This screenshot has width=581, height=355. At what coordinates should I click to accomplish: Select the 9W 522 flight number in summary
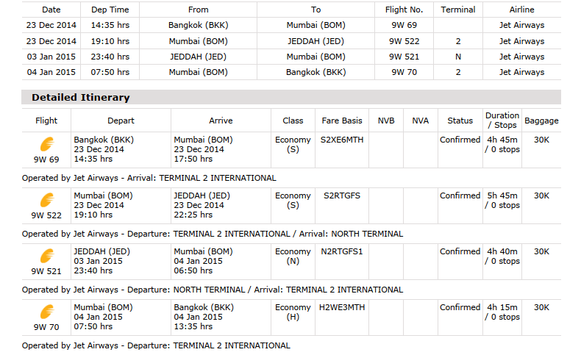405,41
